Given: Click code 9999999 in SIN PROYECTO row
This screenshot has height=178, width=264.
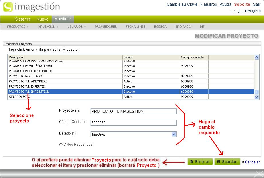Looking at the screenshot, I should click(187, 97).
